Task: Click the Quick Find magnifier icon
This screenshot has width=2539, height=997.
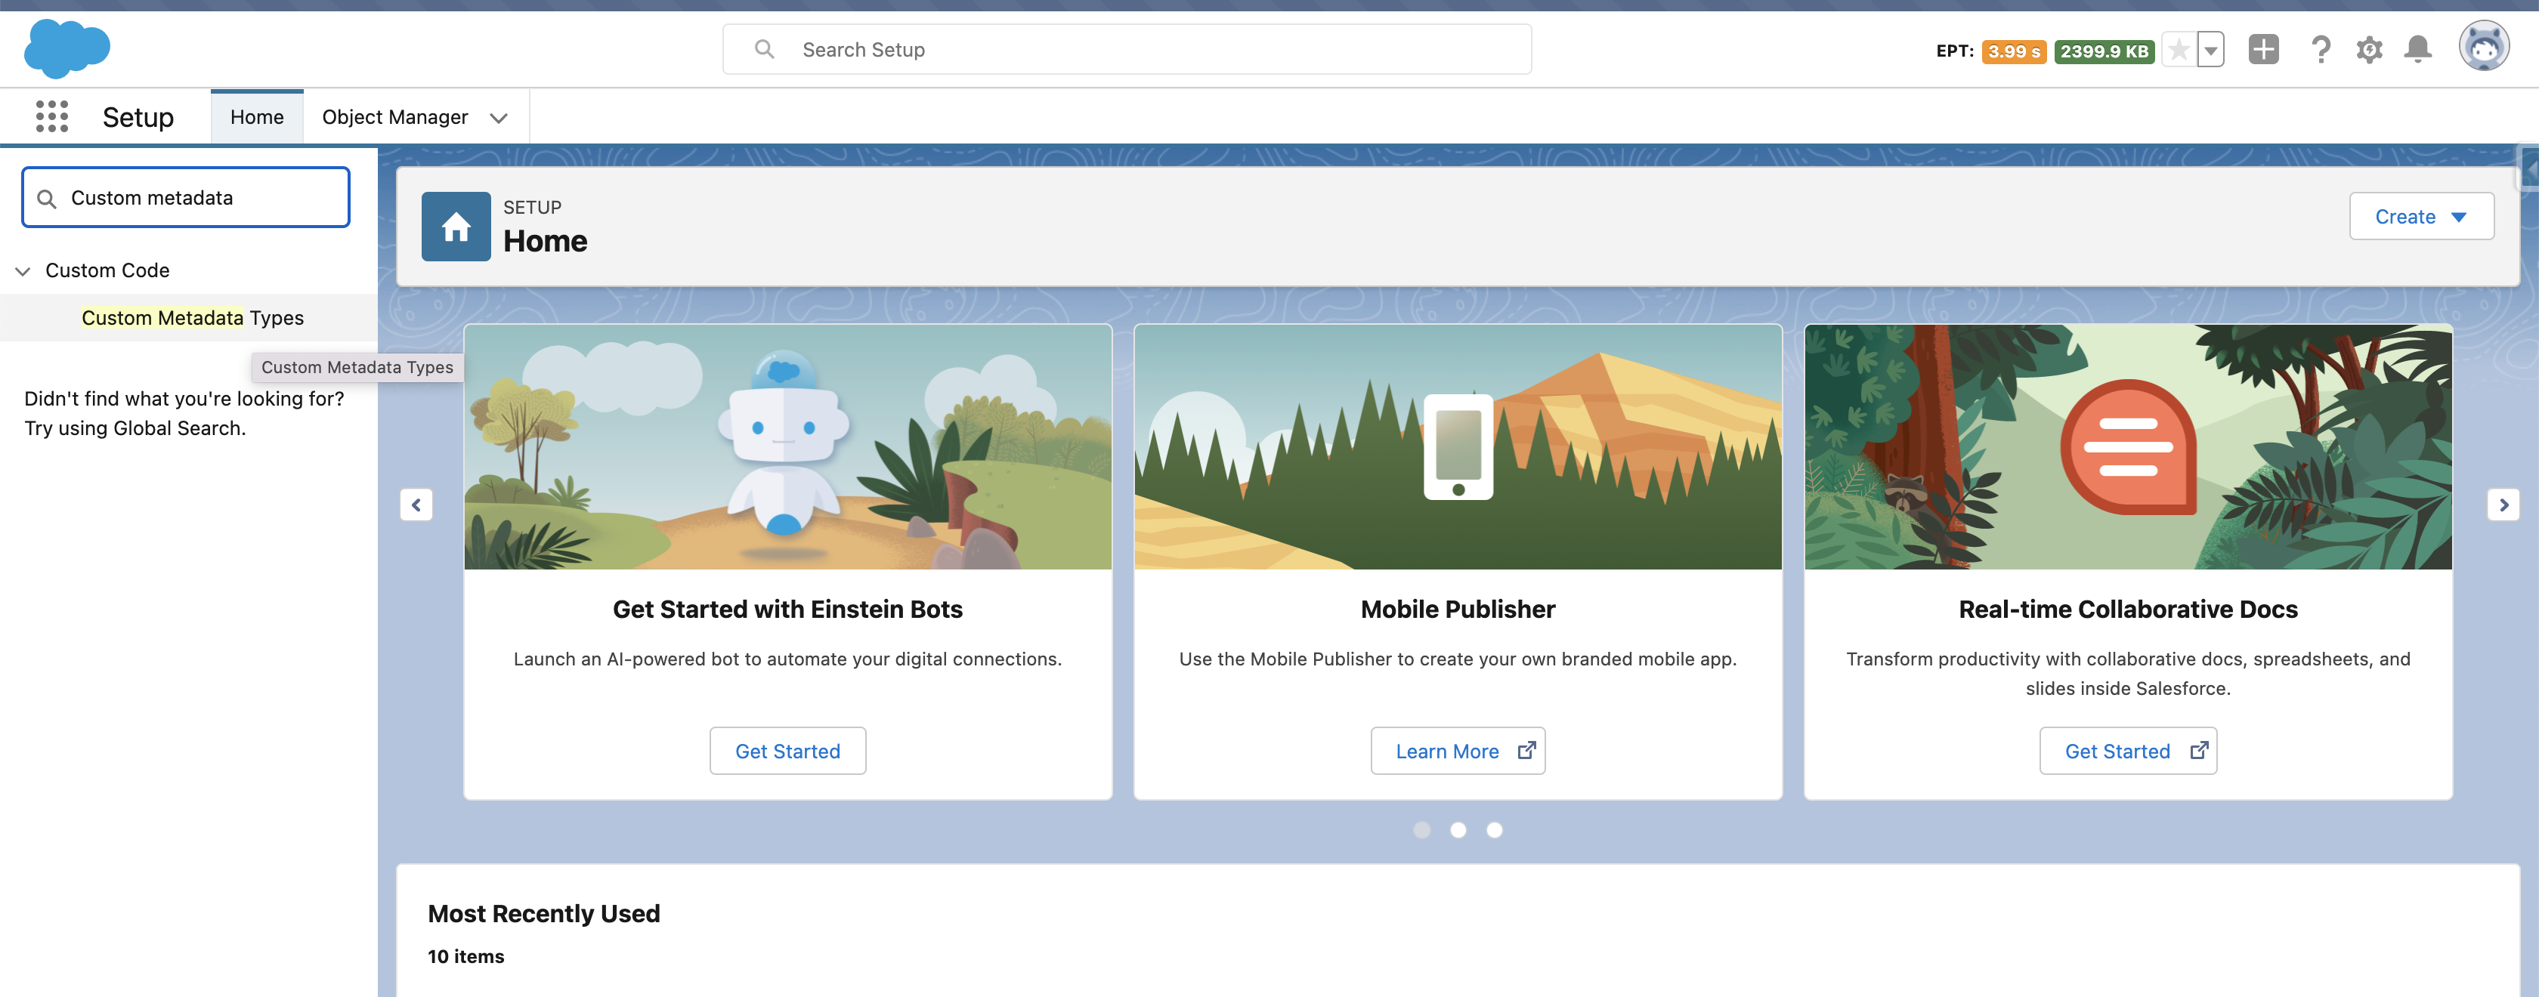Action: point(46,198)
